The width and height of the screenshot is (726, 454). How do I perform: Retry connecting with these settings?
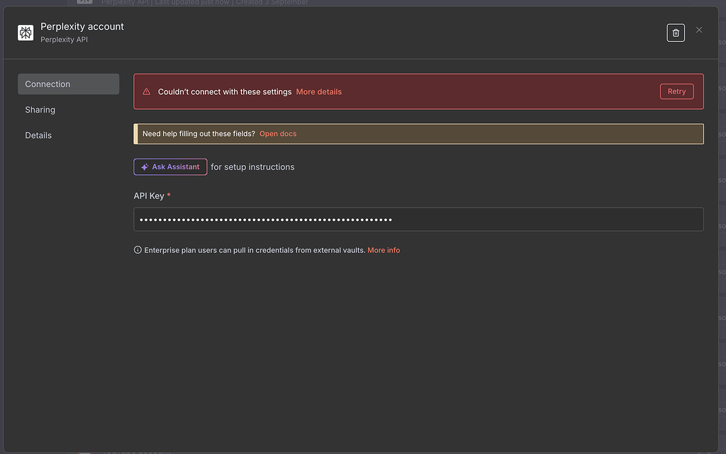point(676,91)
